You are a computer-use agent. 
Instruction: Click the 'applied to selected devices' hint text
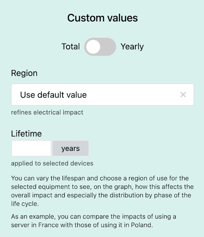(x=52, y=163)
